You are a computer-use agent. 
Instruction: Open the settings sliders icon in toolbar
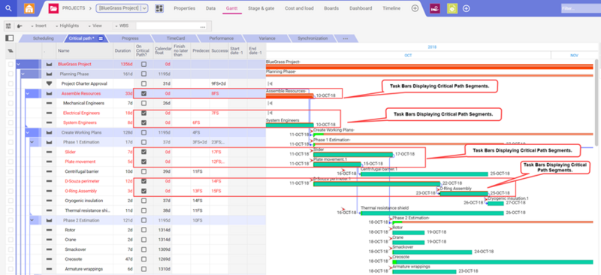click(8, 26)
